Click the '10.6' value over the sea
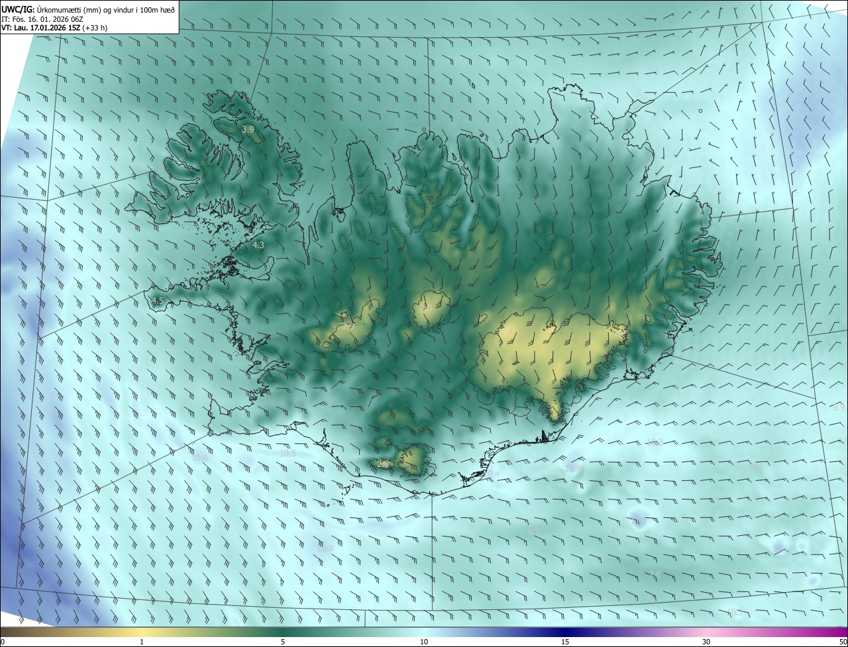This screenshot has width=848, height=647. point(199,457)
